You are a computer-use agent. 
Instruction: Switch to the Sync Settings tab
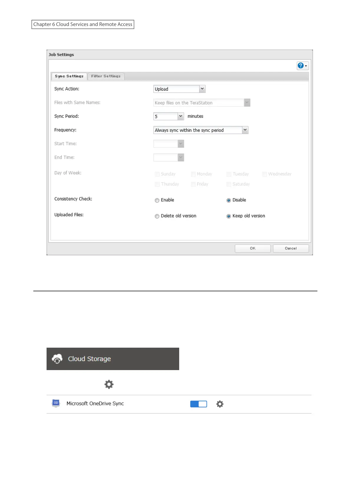[x=69, y=76]
